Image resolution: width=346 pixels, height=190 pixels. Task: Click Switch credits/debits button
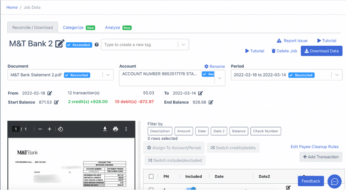tap(233, 148)
